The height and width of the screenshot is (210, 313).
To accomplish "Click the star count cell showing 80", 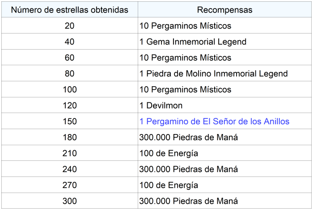I will click(x=69, y=74).
